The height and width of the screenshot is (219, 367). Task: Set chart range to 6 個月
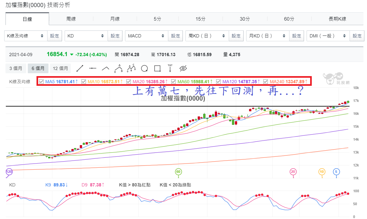point(38,68)
